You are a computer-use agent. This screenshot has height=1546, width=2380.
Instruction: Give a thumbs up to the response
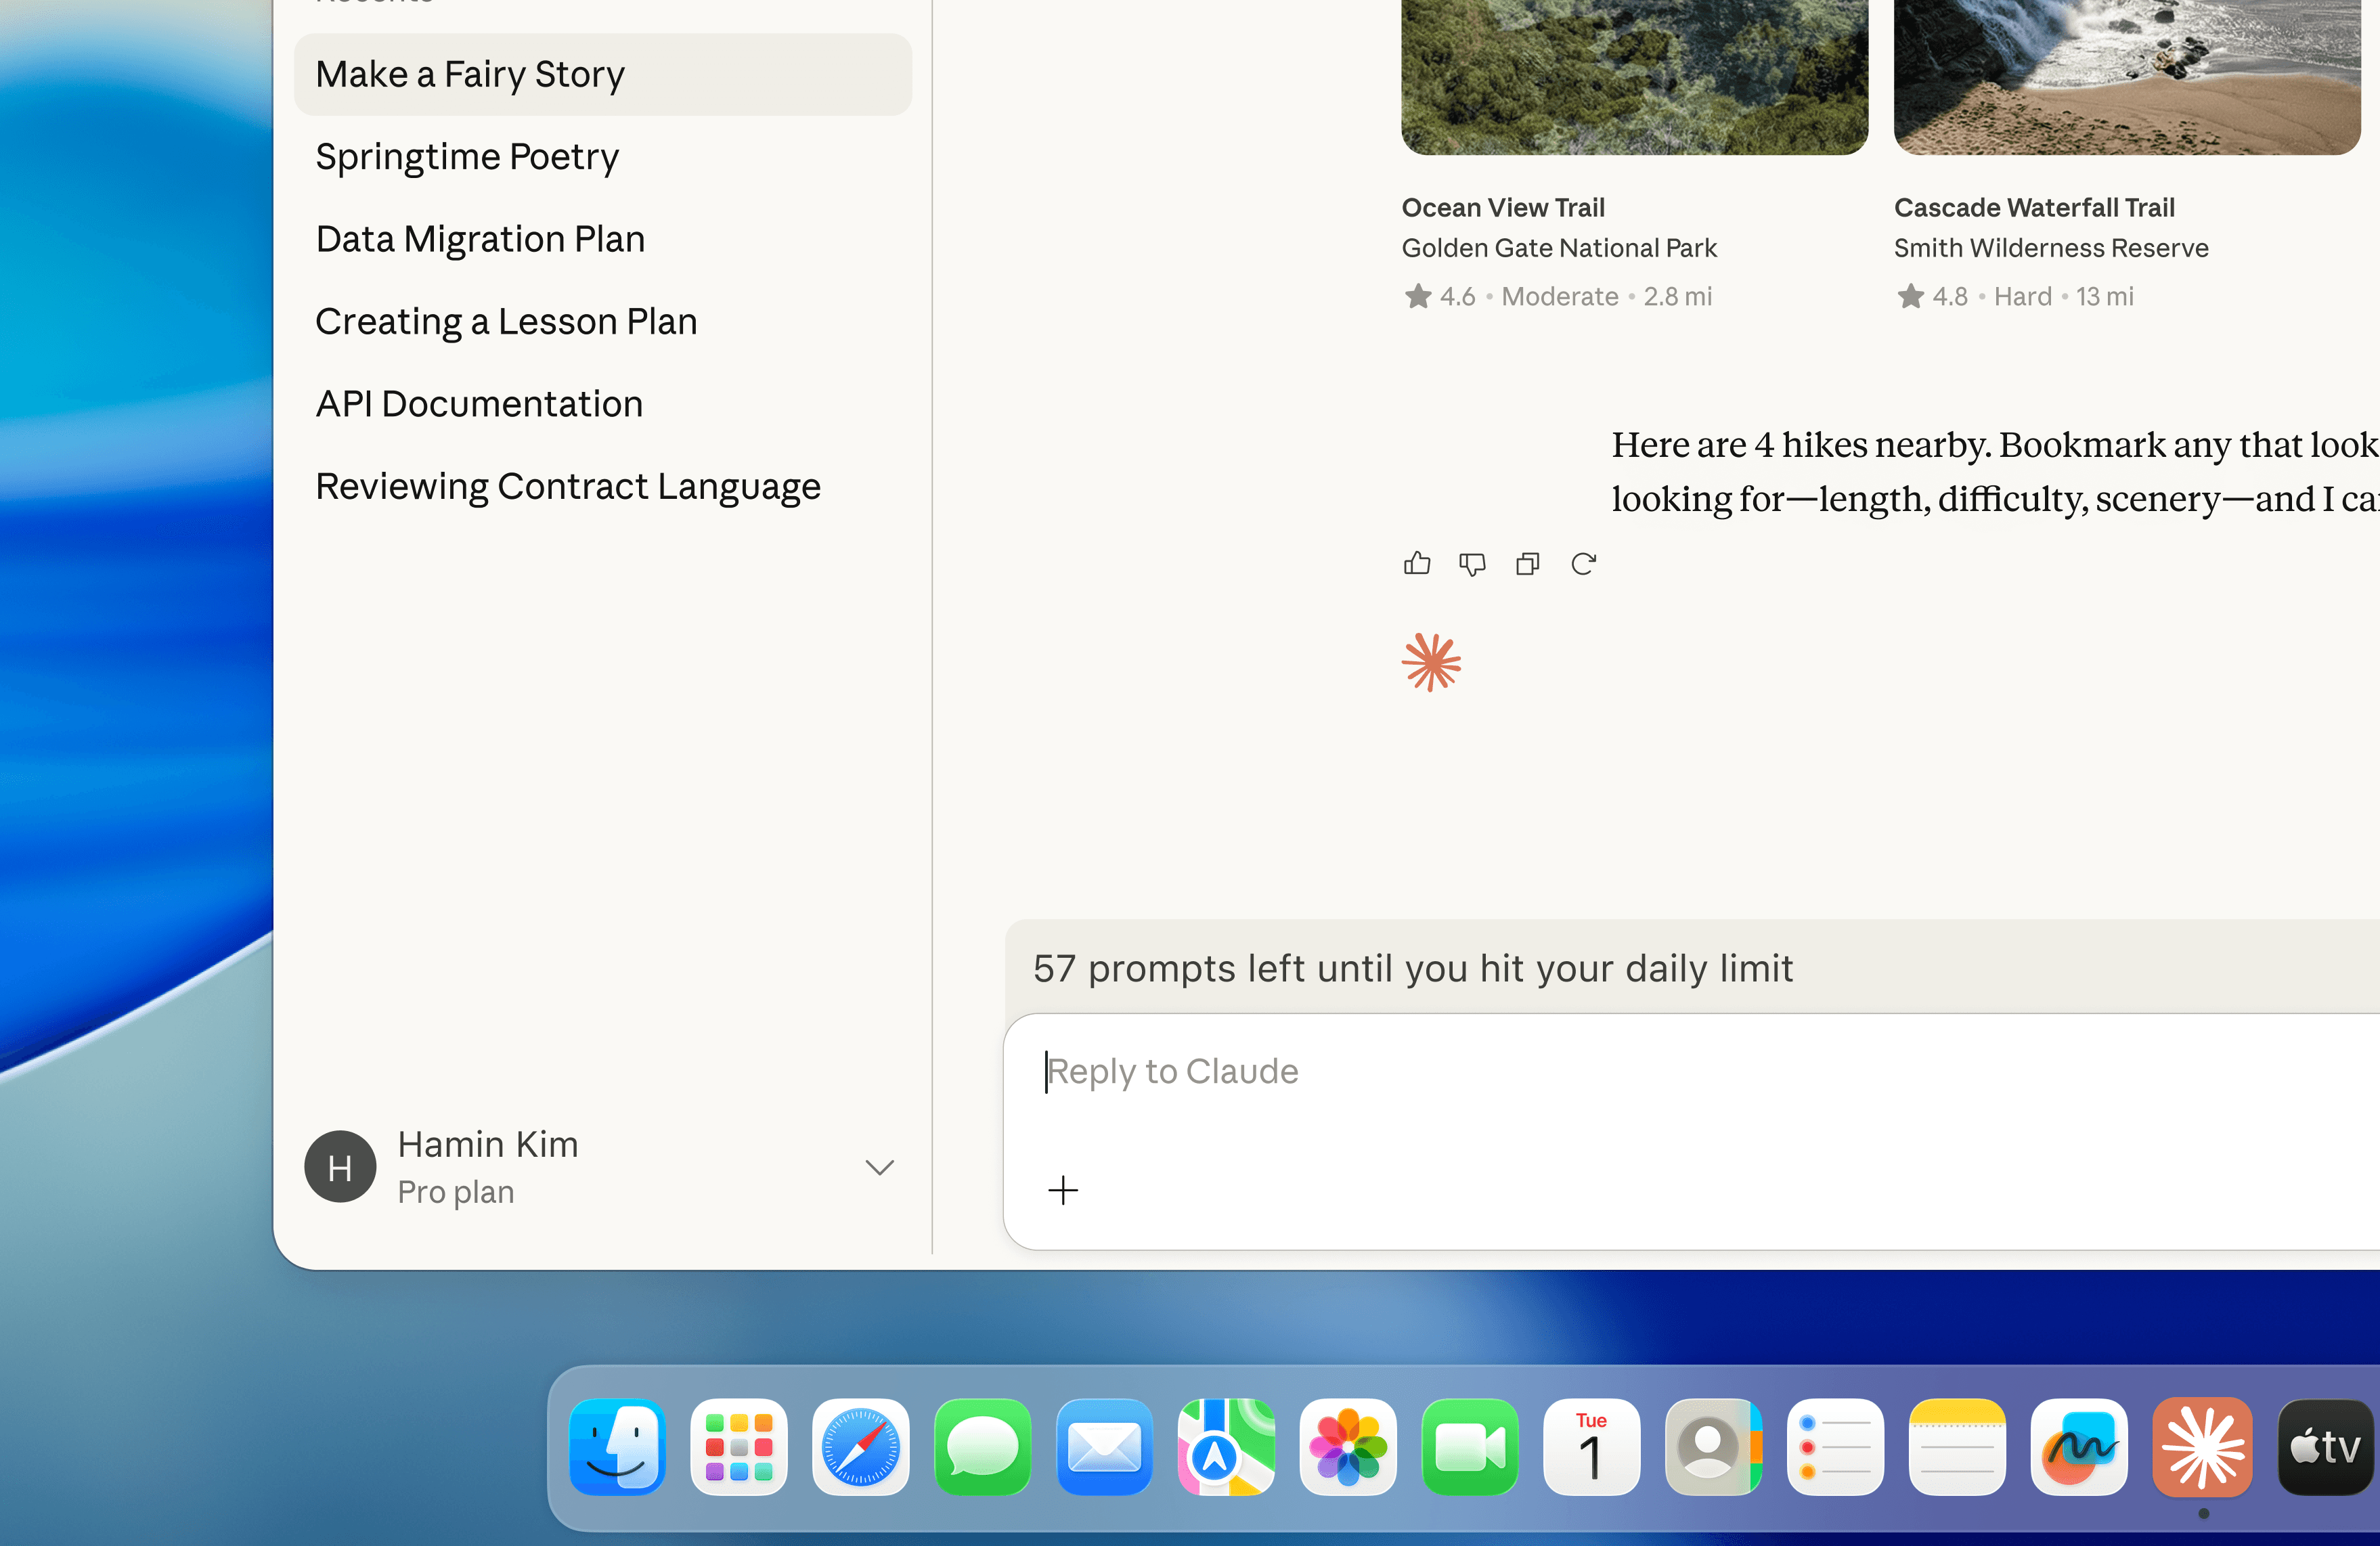1416,564
